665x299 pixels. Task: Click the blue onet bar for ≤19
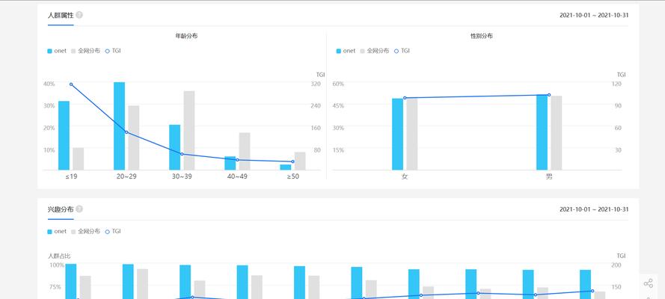click(64, 135)
